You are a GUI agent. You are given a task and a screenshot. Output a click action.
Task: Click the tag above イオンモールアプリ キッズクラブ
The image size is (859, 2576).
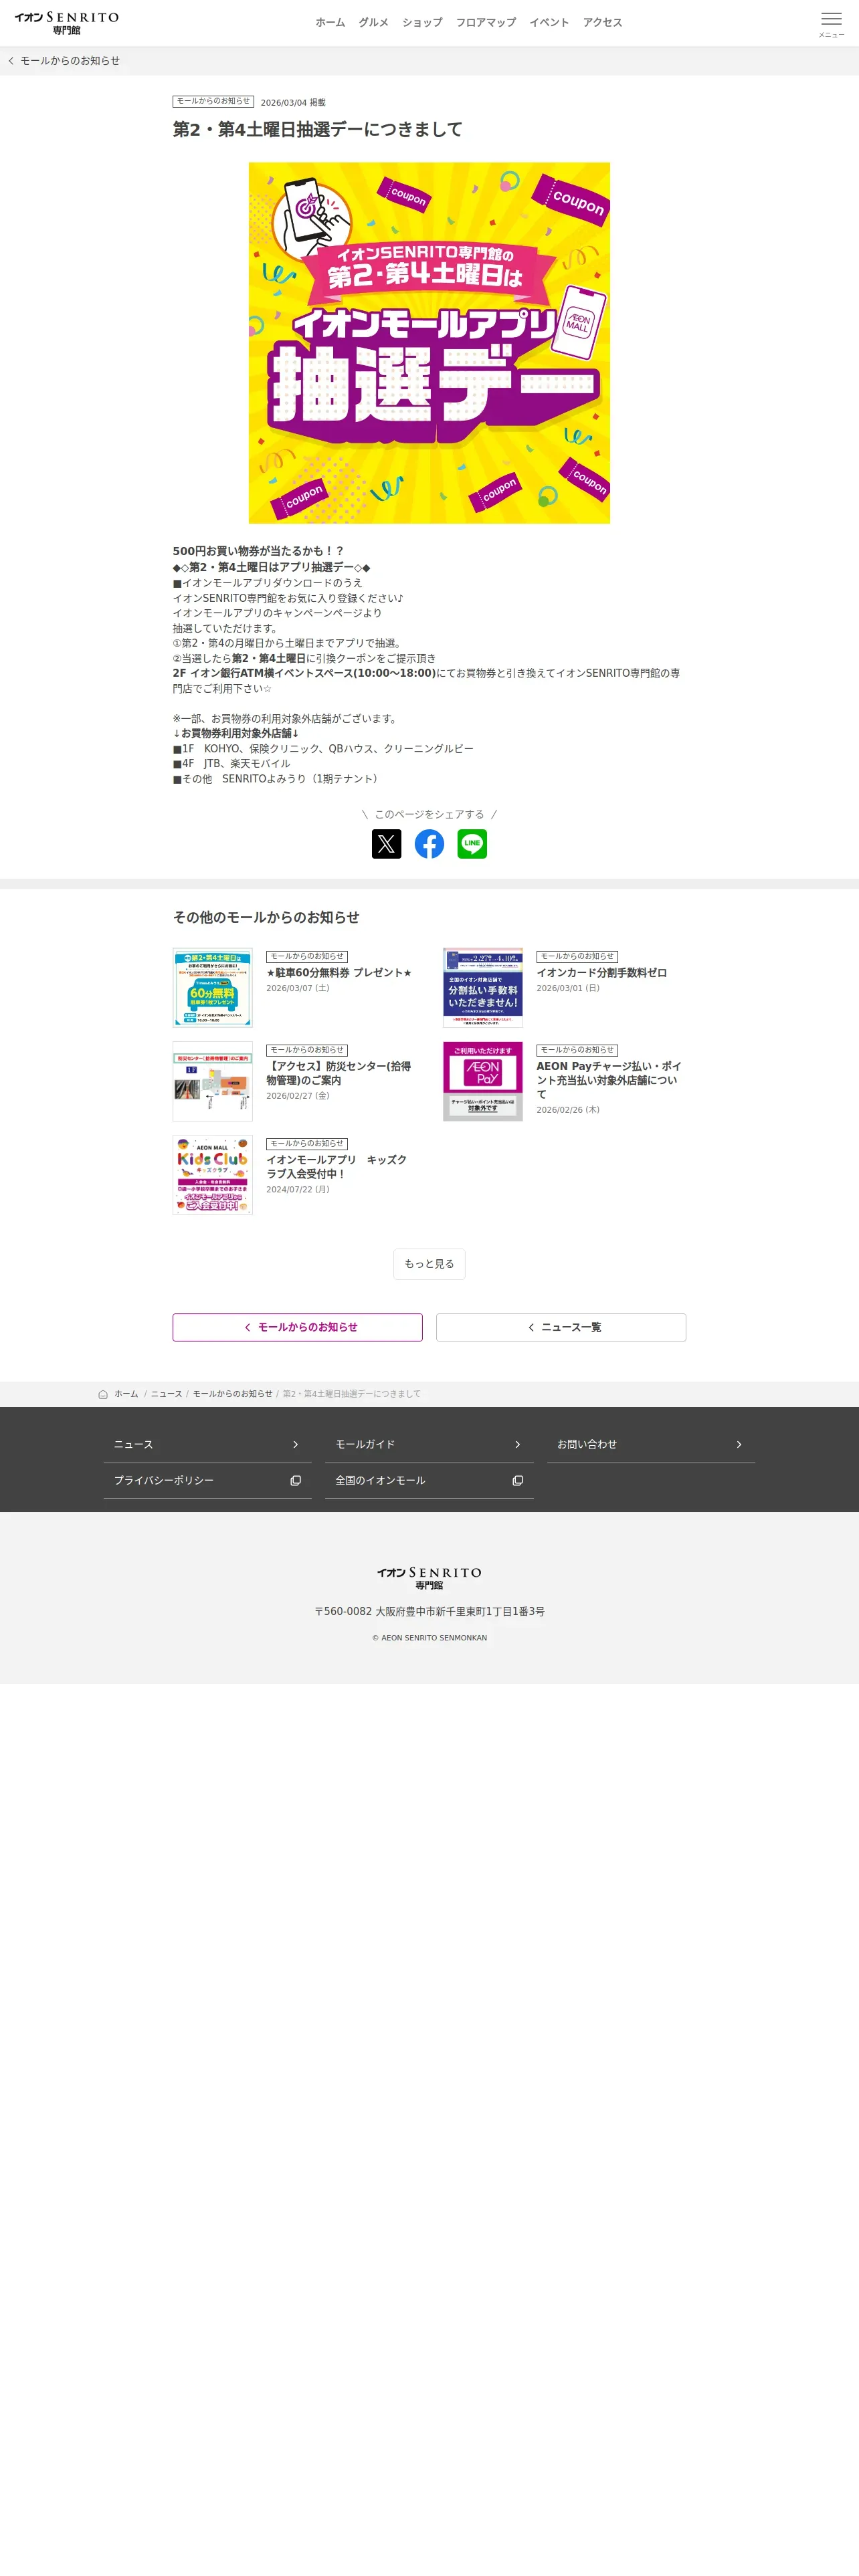(307, 1144)
